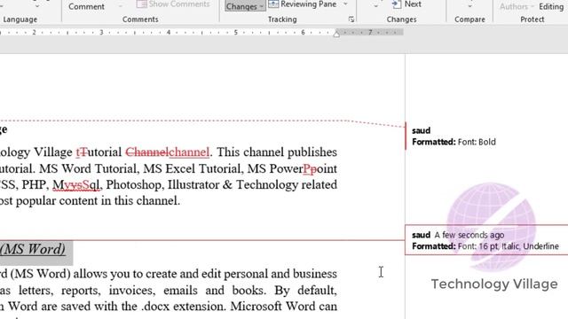Click the deleted word 'Channel' in text
The height and width of the screenshot is (319, 568).
[146, 152]
